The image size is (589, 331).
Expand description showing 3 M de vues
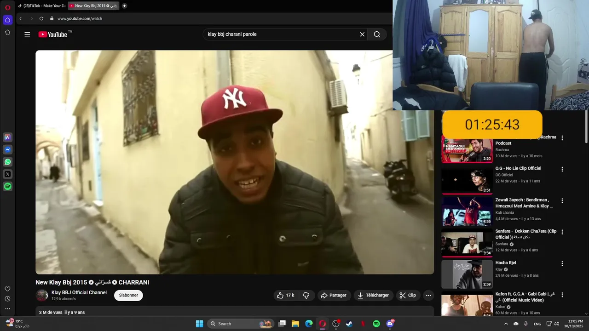coord(235,312)
